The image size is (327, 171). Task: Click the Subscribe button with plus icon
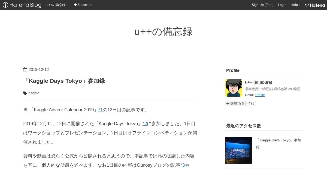tap(83, 5)
